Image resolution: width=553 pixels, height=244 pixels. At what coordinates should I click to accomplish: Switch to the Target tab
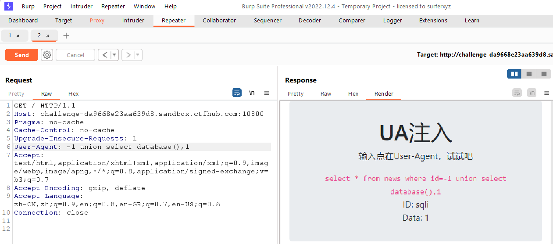(64, 21)
